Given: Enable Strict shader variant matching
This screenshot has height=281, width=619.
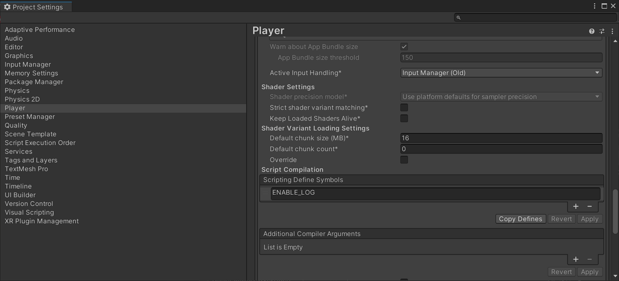Looking at the screenshot, I should click(x=404, y=107).
